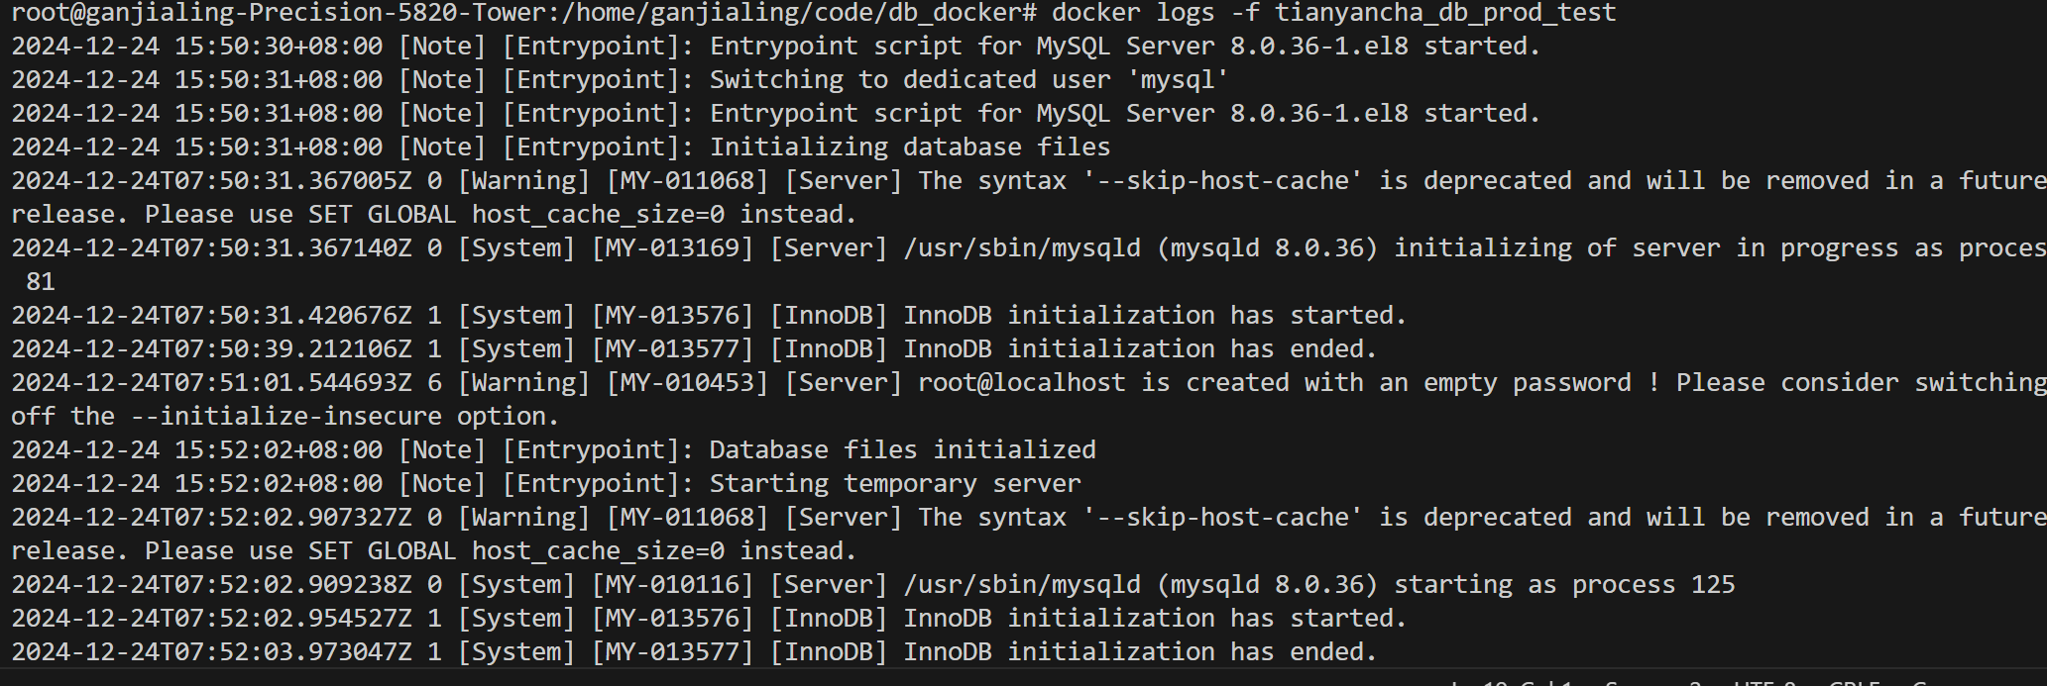
Task: Click the MY-010116 starting as process 125 line
Action: (873, 584)
